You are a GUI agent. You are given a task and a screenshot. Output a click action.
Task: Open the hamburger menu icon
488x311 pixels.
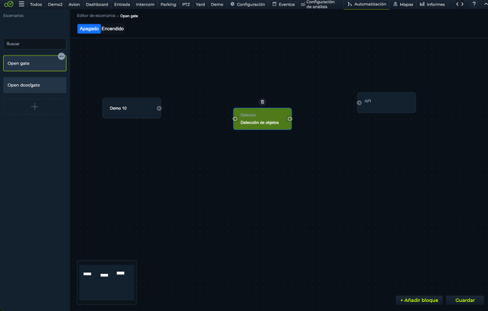[x=21, y=4]
